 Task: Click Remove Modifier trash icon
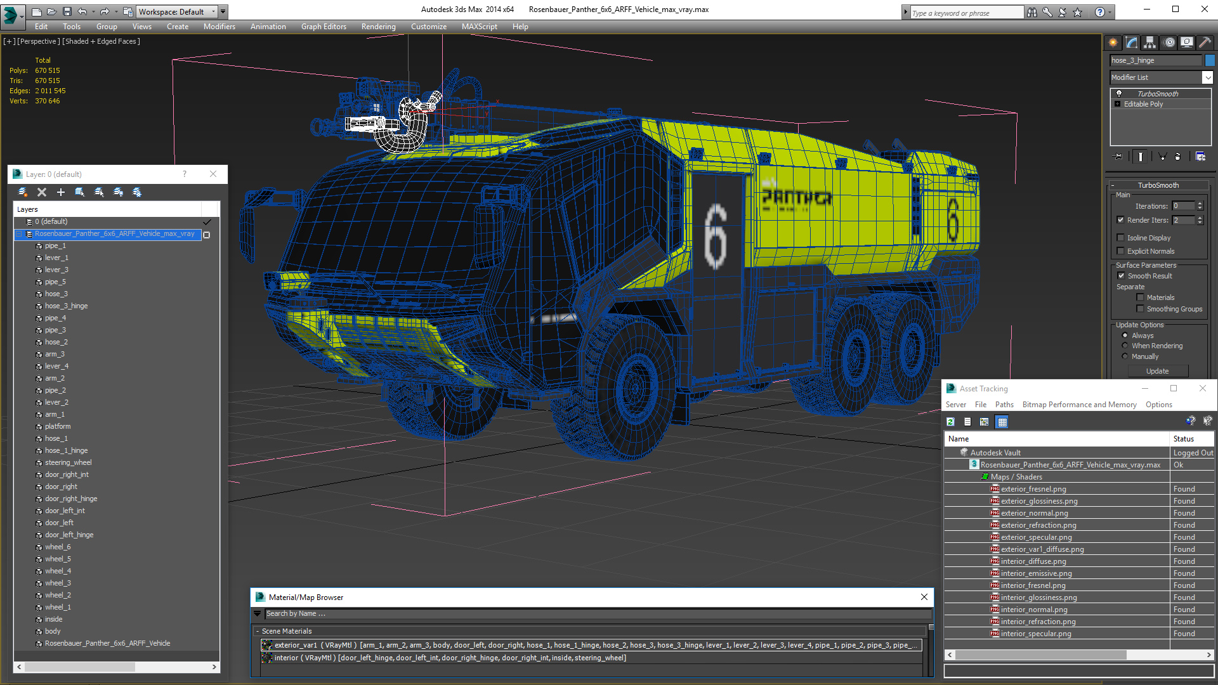point(1178,156)
